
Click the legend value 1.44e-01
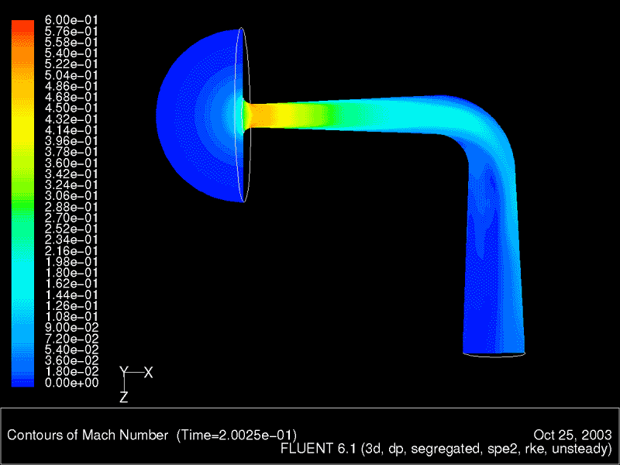tap(71, 294)
